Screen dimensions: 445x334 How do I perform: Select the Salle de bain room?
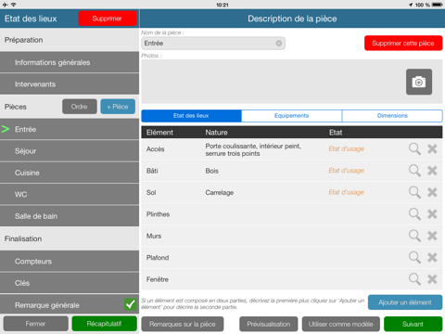tap(70, 216)
